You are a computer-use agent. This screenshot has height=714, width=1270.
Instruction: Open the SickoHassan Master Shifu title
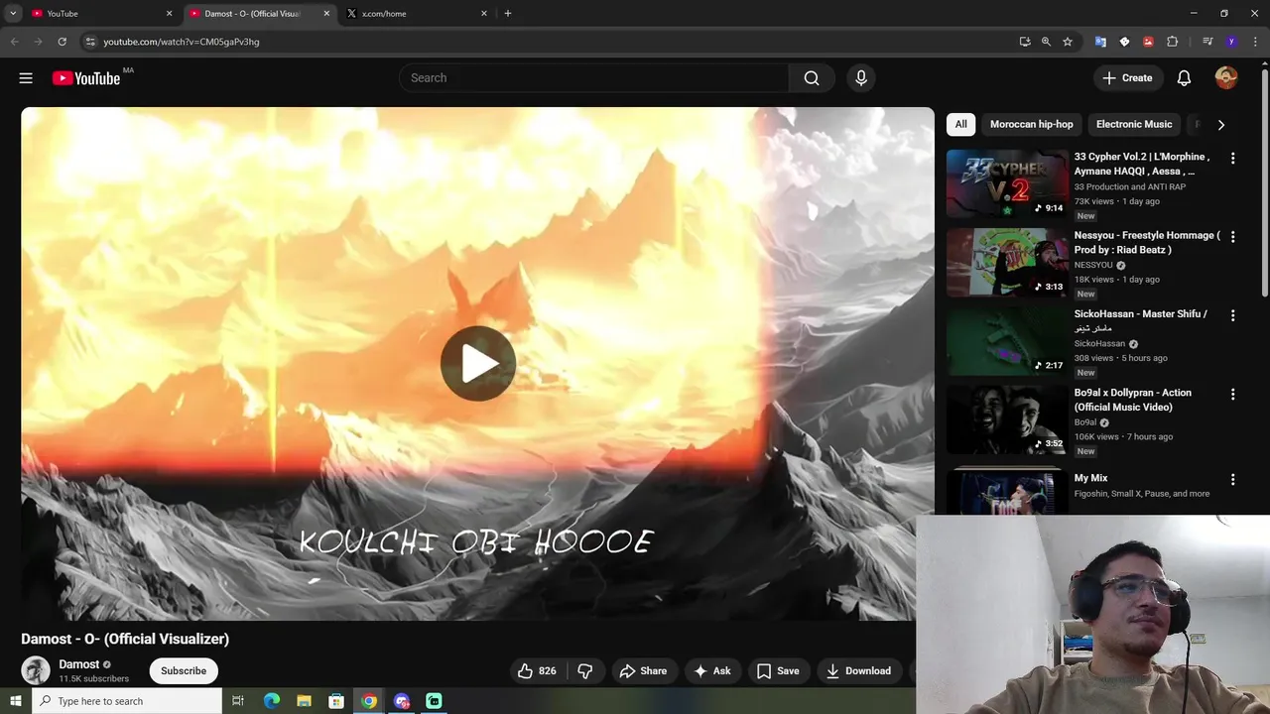click(x=1141, y=321)
